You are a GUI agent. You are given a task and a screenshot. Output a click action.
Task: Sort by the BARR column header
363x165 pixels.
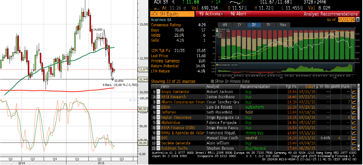pyautogui.click(x=336, y=86)
